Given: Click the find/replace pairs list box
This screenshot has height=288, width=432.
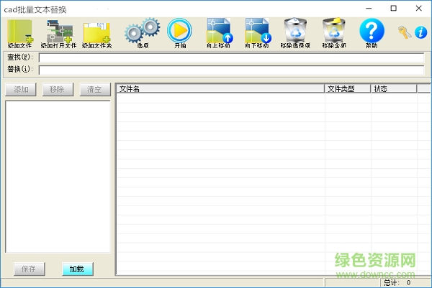Looking at the screenshot, I should pyautogui.click(x=58, y=177).
